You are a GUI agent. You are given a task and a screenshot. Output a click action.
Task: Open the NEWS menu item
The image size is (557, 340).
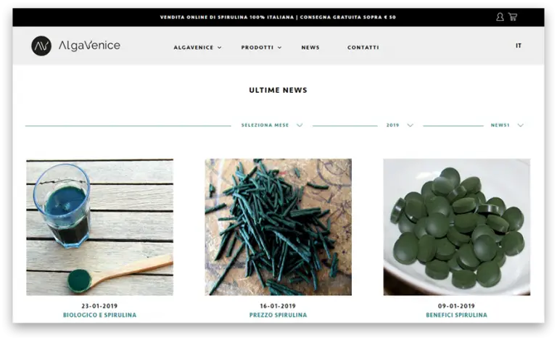(310, 48)
